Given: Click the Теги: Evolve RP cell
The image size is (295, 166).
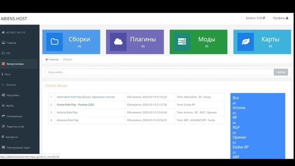Looking at the screenshot, I should [200, 105].
